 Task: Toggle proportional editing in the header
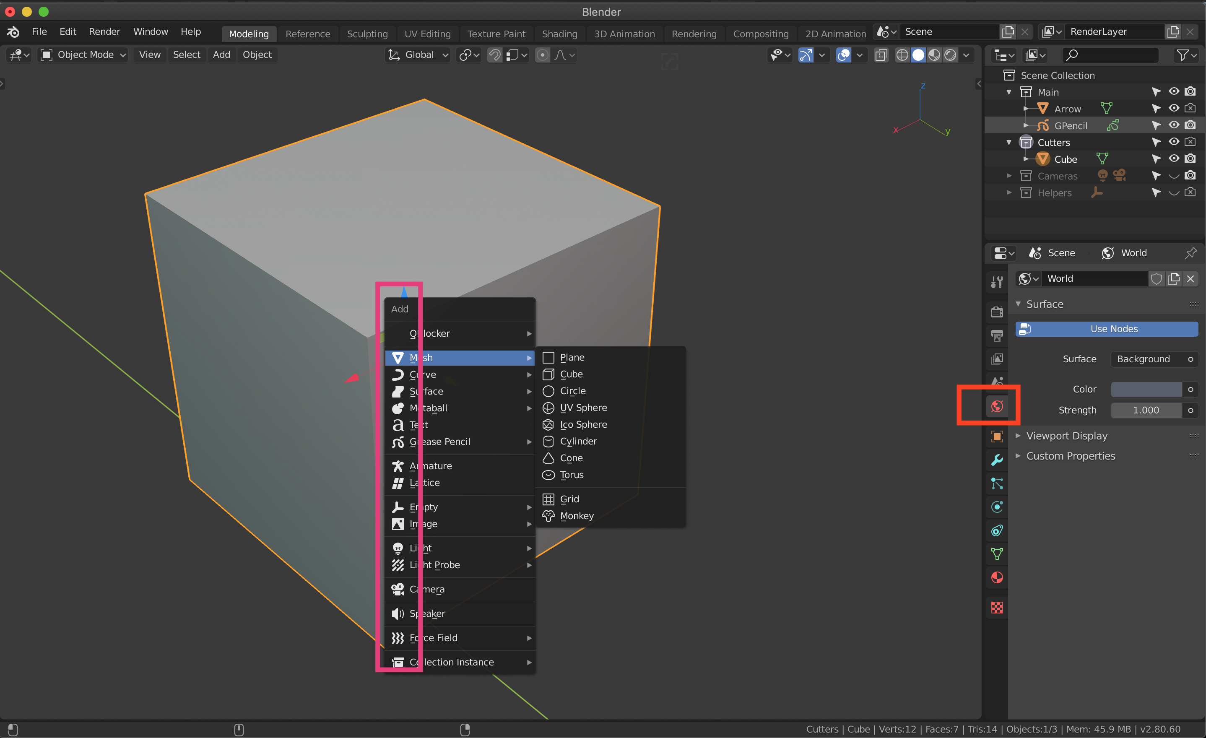(542, 55)
